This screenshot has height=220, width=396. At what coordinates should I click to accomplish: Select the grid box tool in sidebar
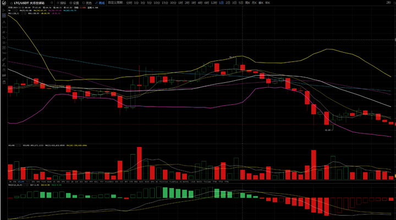point(4,48)
